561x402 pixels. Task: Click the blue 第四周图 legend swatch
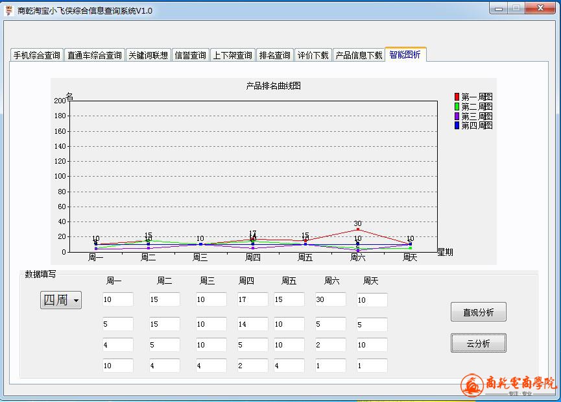click(x=457, y=125)
